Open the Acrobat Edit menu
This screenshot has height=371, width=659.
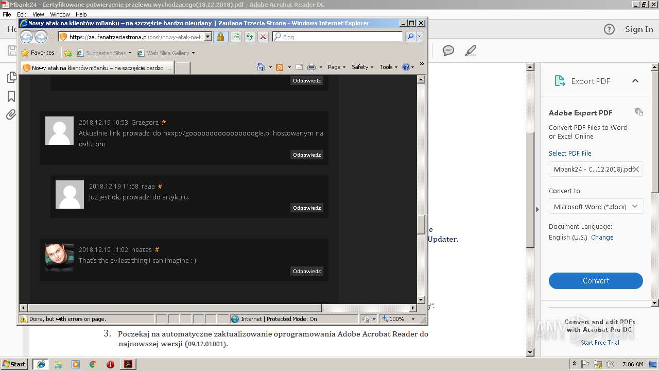[x=22, y=14]
